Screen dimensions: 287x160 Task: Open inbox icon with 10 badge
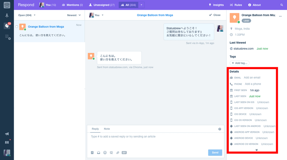pyautogui.click(x=7, y=26)
